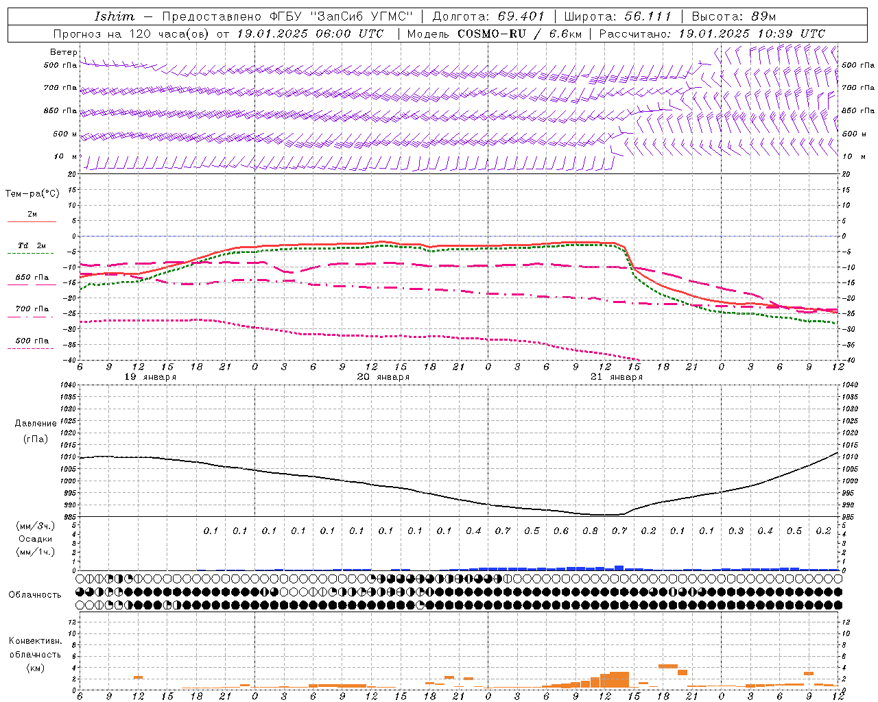Click the '19 января' date label
Screen dimensions: 878x702
coord(150,377)
